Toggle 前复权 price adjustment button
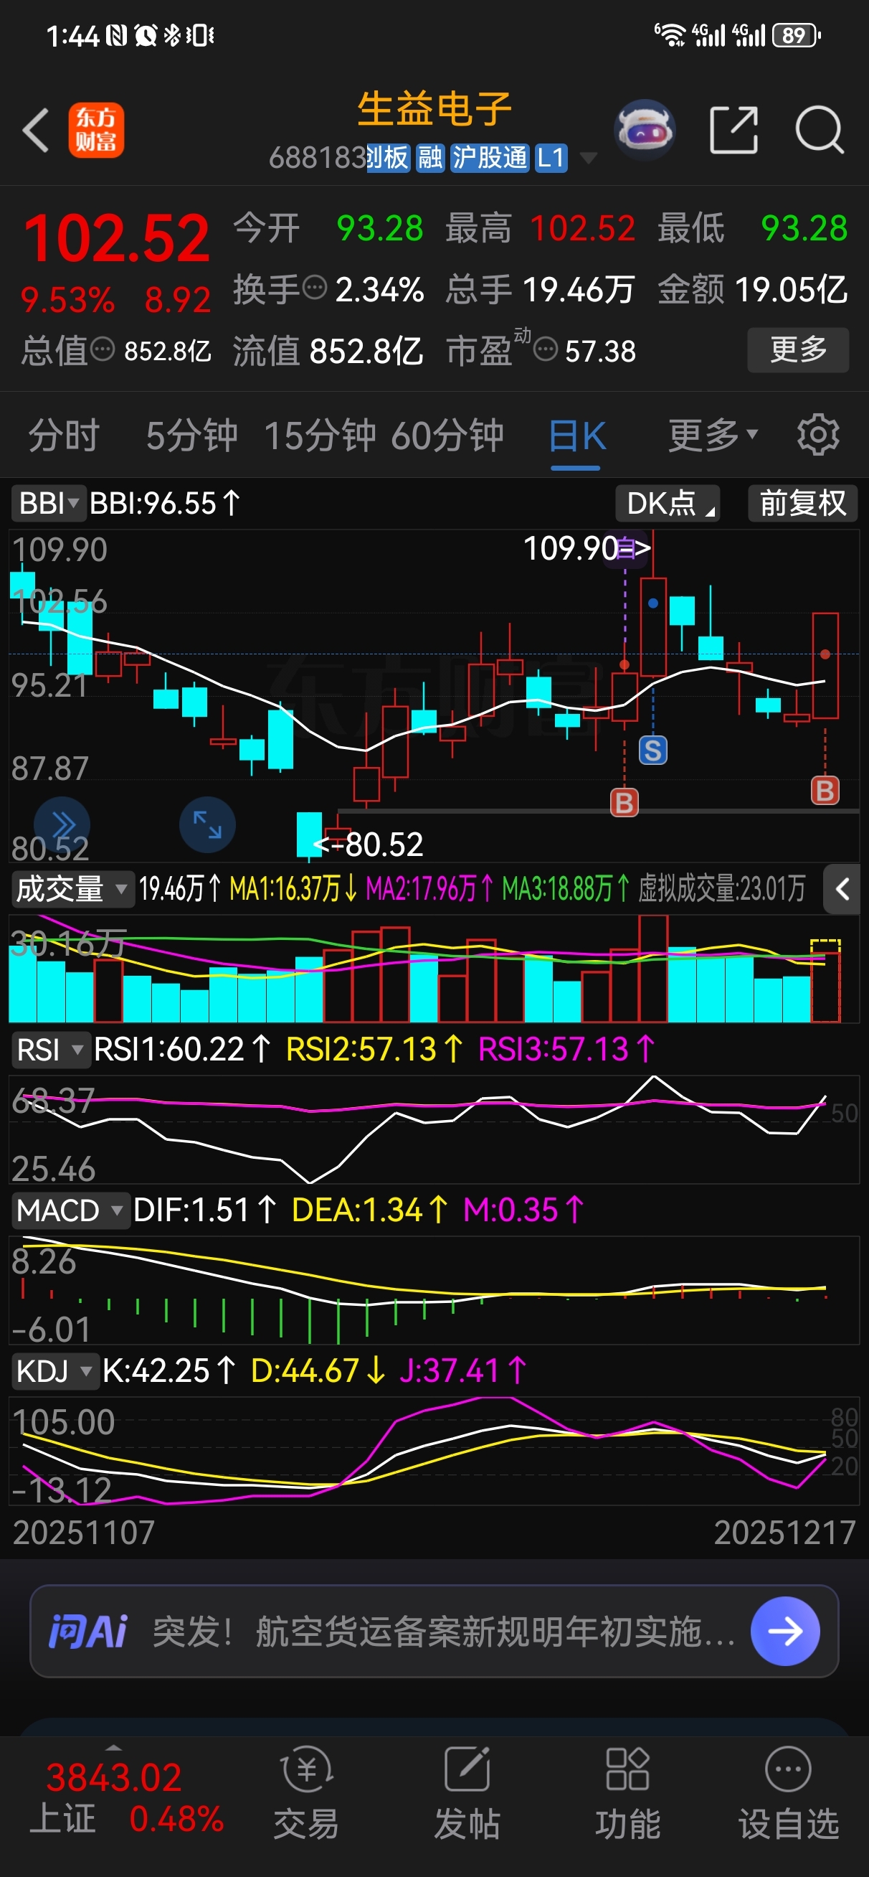 (803, 503)
